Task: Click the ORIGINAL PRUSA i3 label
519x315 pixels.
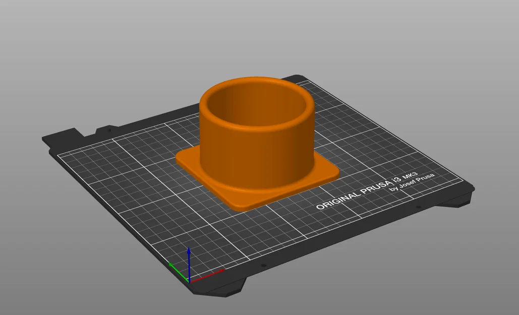Action: click(358, 191)
